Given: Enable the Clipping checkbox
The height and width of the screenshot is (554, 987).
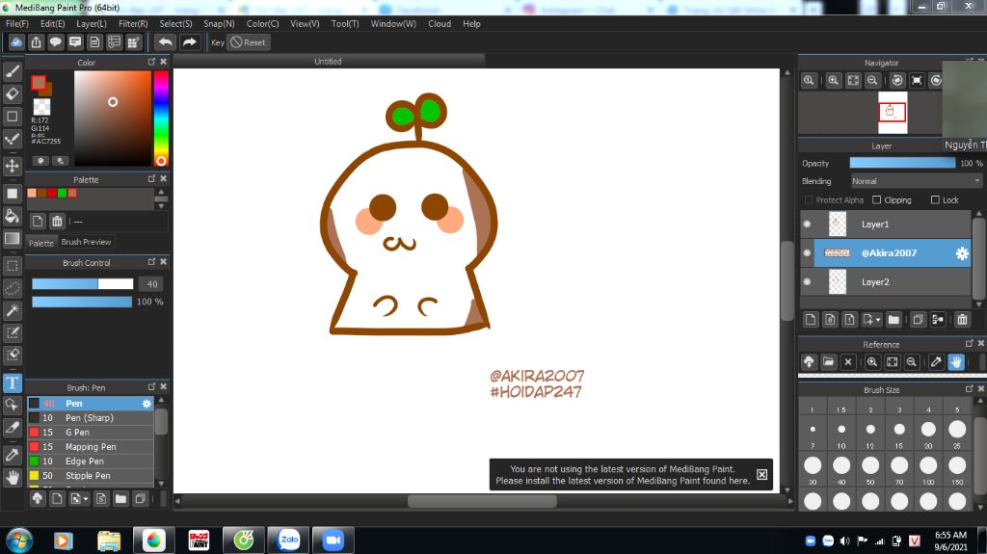Looking at the screenshot, I should [x=876, y=200].
